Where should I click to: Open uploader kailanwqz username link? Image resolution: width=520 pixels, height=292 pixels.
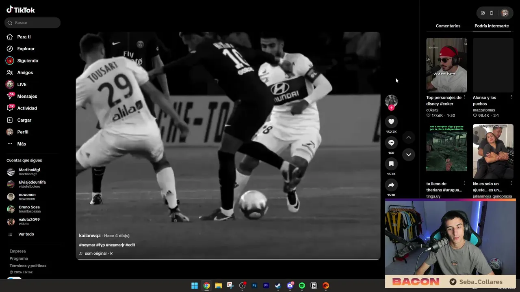tap(90, 236)
